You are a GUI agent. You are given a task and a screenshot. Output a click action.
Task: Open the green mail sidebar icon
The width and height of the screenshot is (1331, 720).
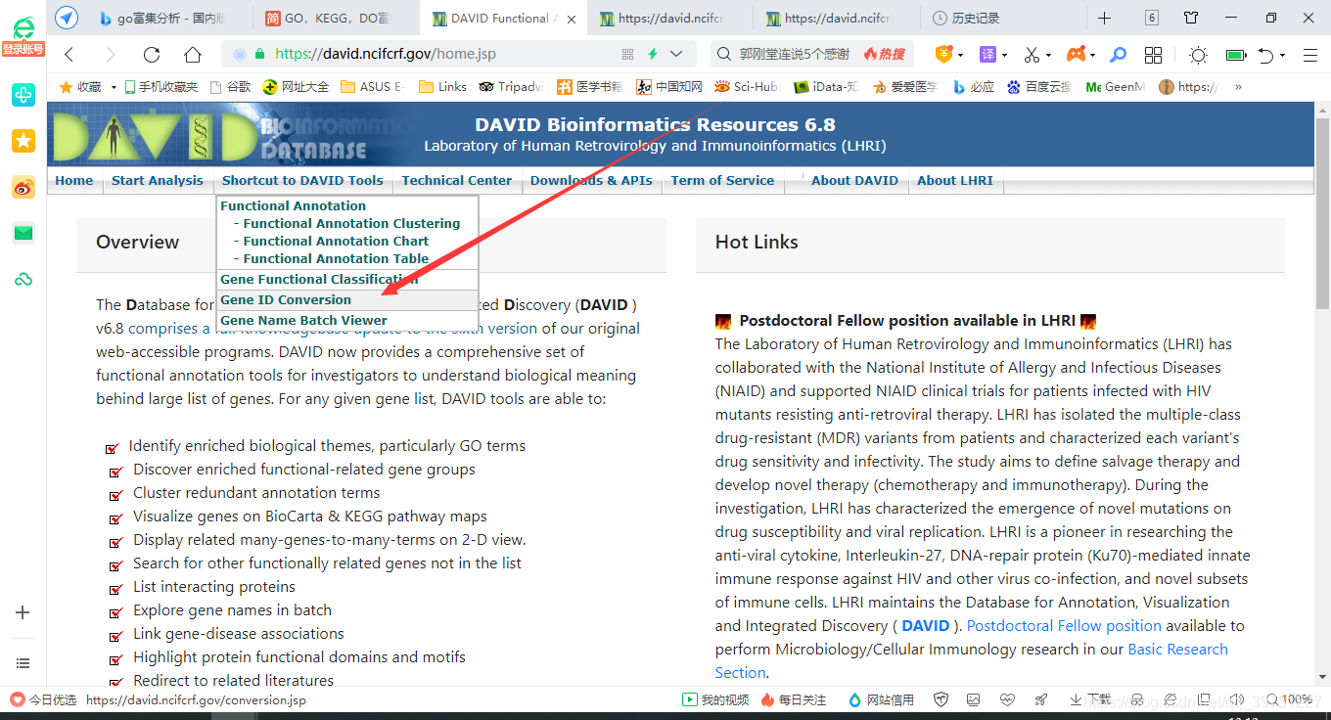[23, 233]
